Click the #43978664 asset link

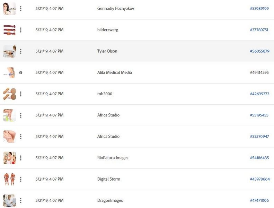click(x=259, y=179)
